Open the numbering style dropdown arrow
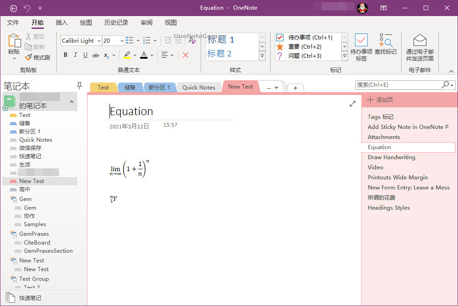458x306 pixels. coord(155,41)
